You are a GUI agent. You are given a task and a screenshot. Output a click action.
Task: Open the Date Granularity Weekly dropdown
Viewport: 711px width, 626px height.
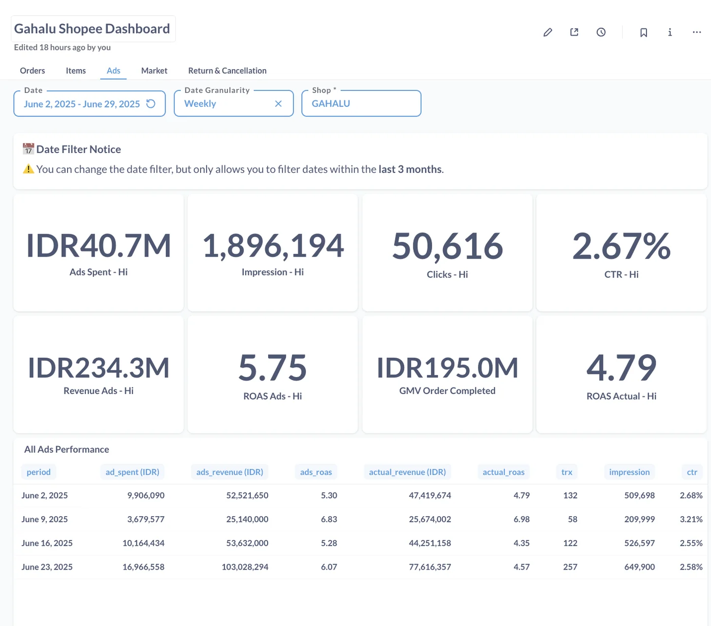pos(234,104)
